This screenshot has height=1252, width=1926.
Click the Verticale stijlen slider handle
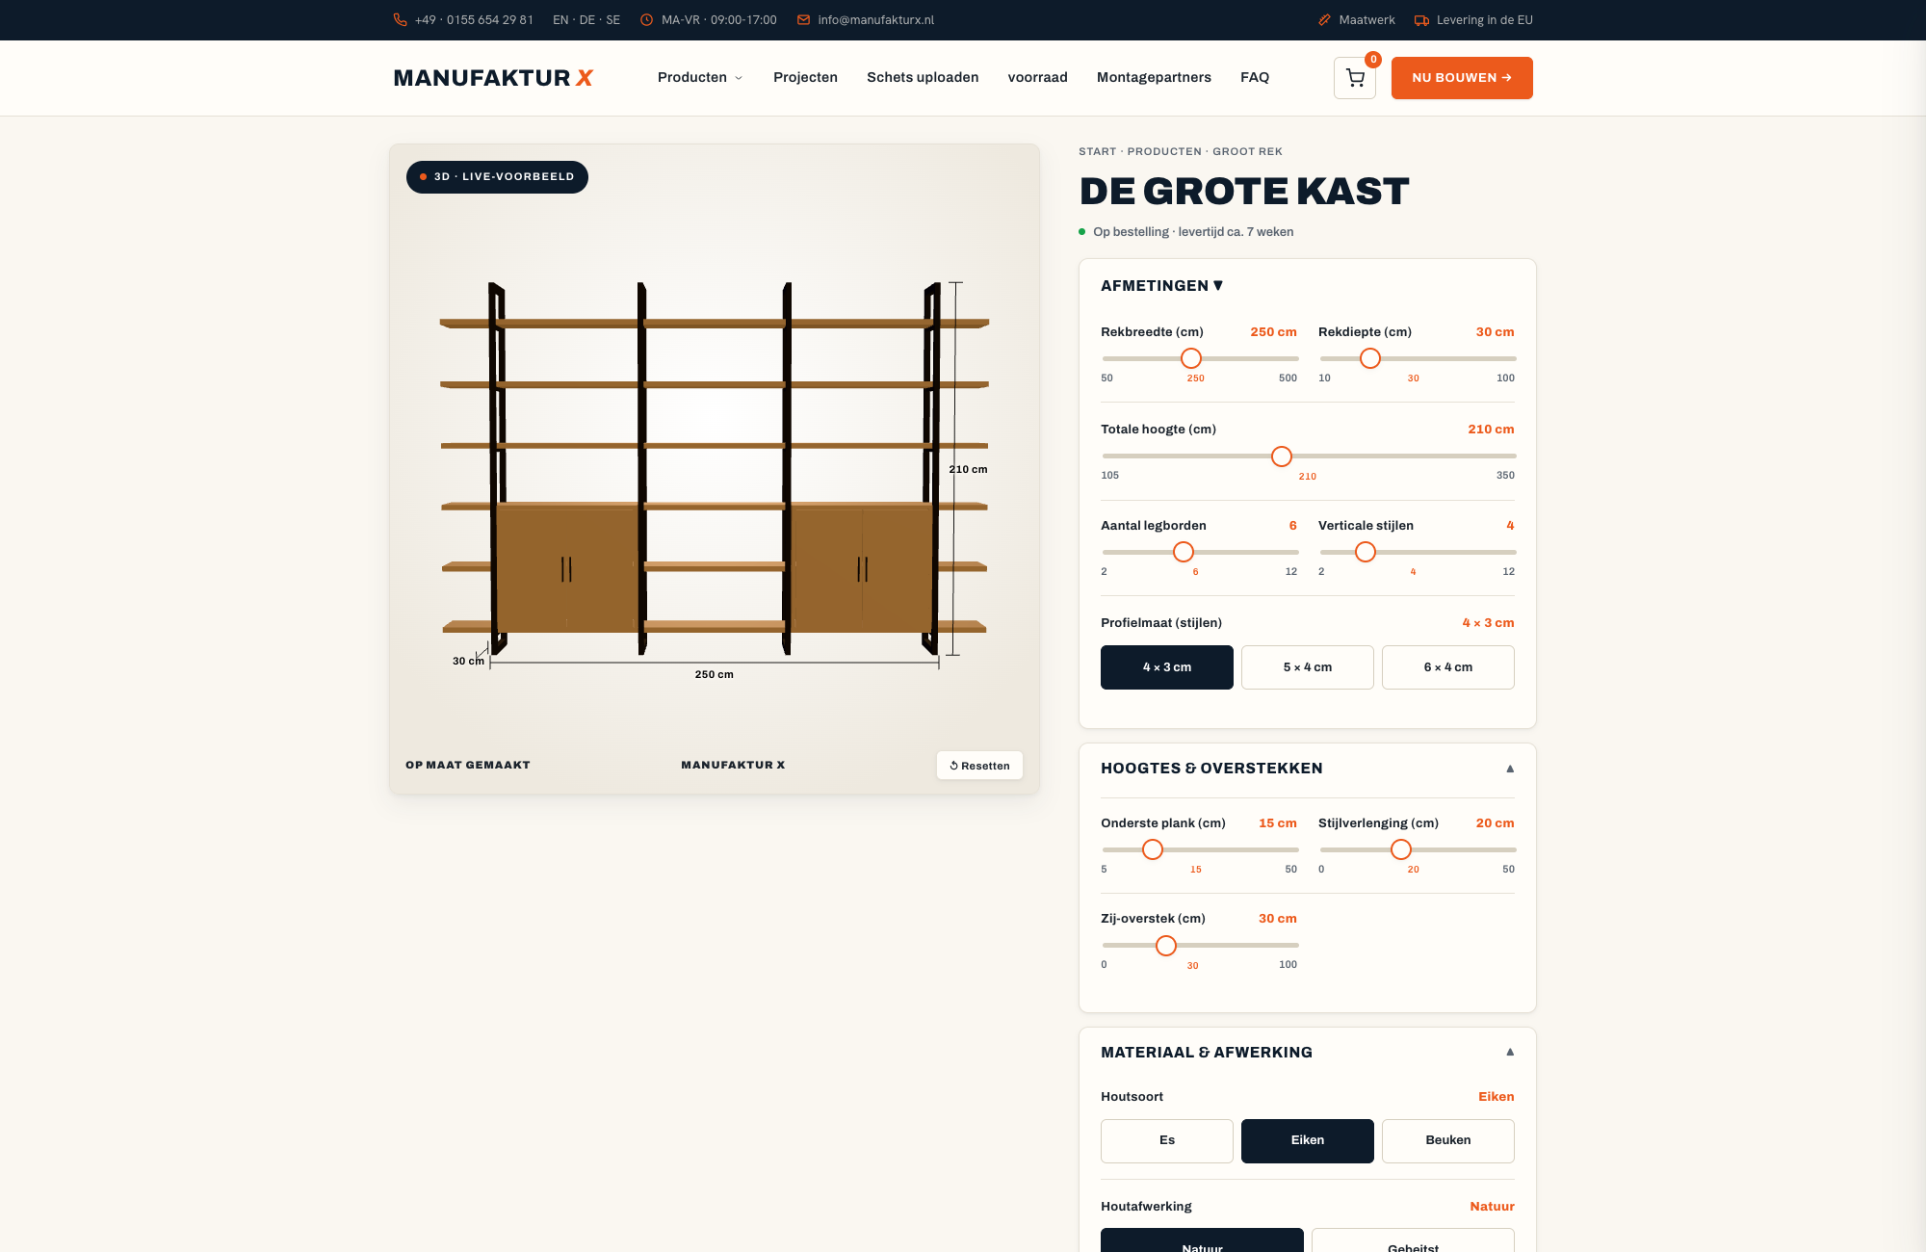pos(1366,552)
